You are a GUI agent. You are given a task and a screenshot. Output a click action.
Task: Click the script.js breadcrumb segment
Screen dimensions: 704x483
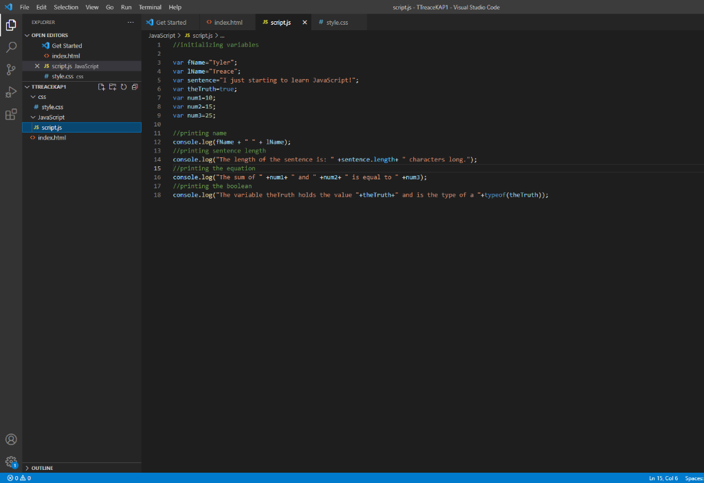pyautogui.click(x=199, y=36)
